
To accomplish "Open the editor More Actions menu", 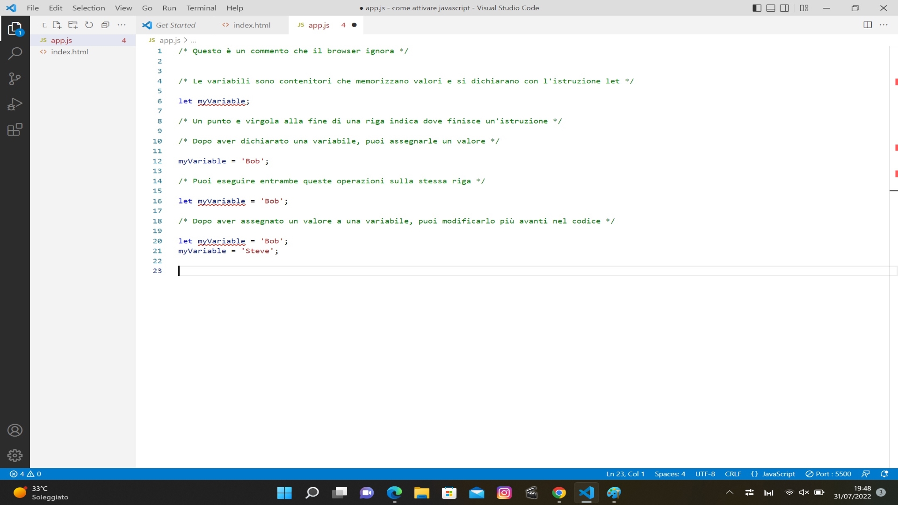I will coord(885,25).
